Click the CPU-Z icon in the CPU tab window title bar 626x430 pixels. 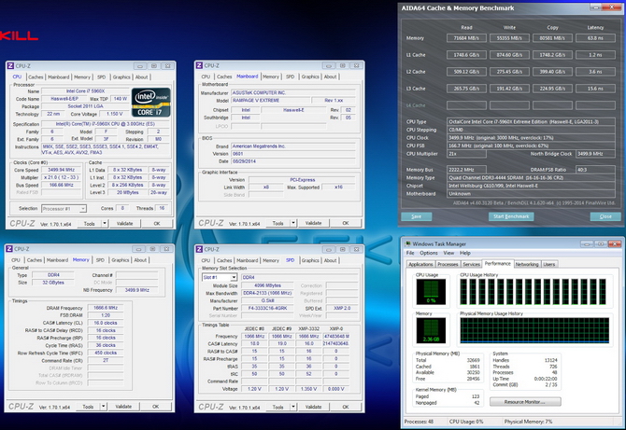coord(11,65)
